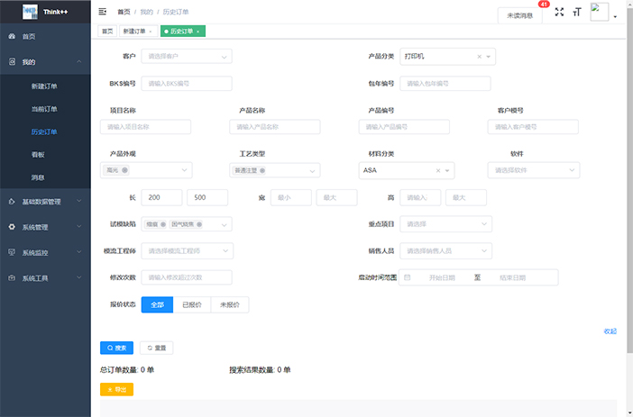Focus the 修改次数 input field
Image resolution: width=633 pixels, height=417 pixels.
coord(187,277)
